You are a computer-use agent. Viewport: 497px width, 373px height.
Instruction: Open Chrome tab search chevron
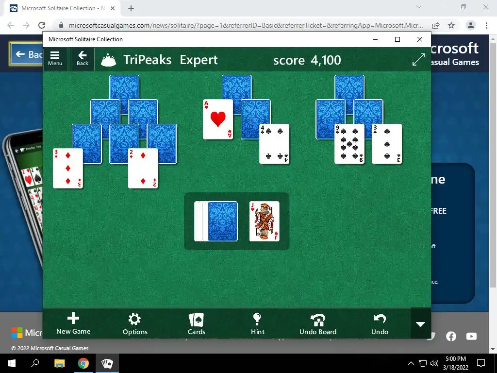tap(419, 7)
